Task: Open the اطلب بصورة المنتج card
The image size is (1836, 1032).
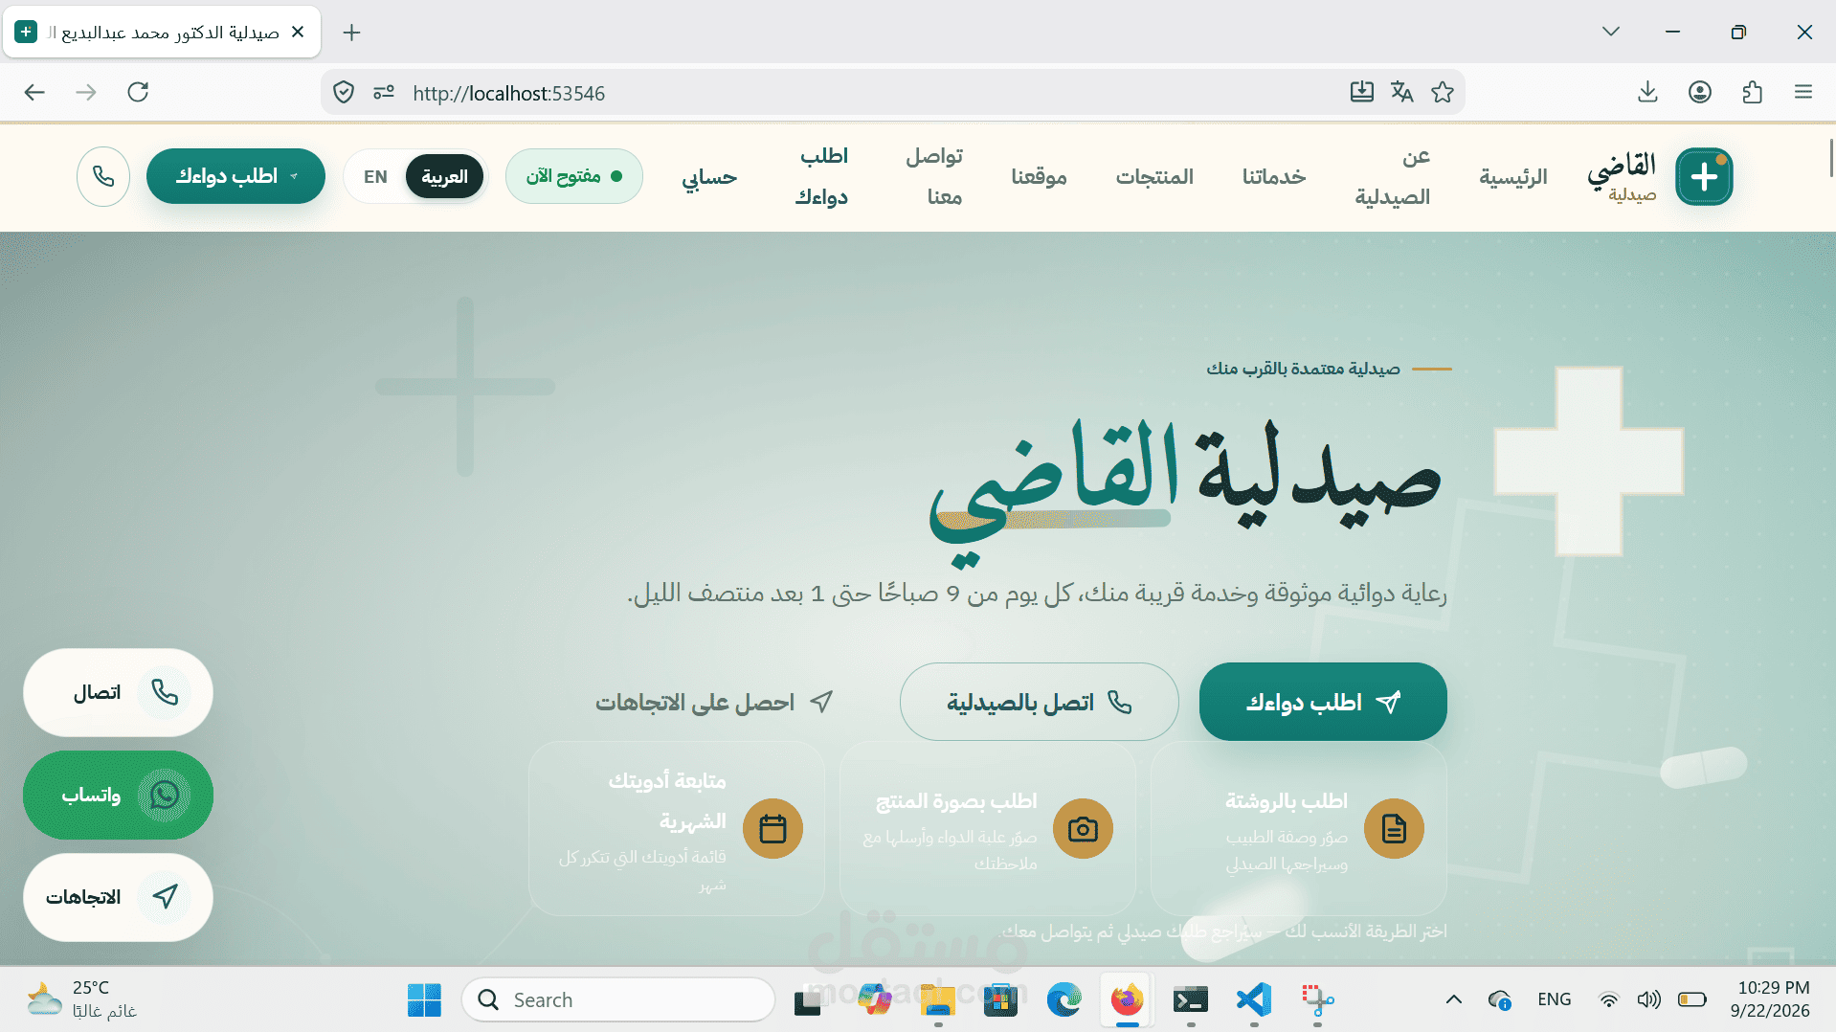Action: point(988,828)
